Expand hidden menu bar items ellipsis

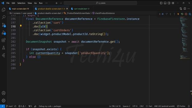click(46, 3)
